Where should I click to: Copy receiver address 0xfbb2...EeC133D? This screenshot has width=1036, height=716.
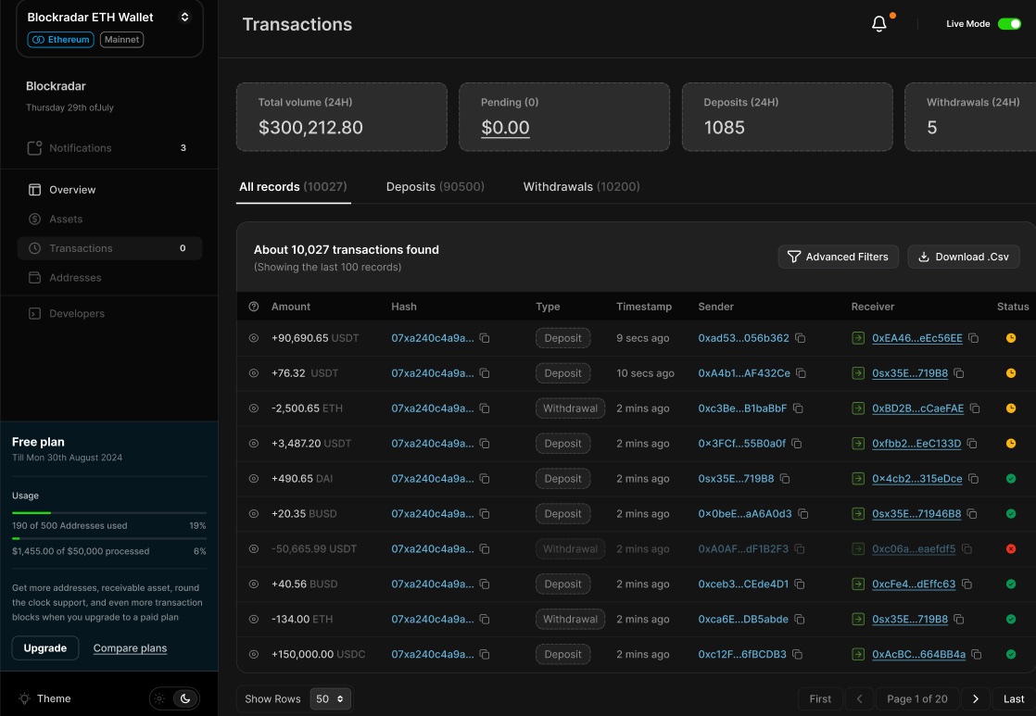[973, 443]
